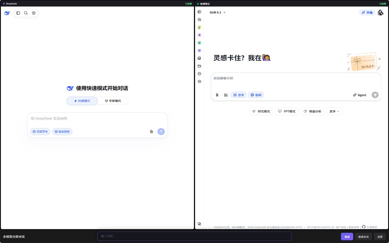Start a new DeepSeek chat via bubble icon
The image size is (389, 243).
point(34,13)
